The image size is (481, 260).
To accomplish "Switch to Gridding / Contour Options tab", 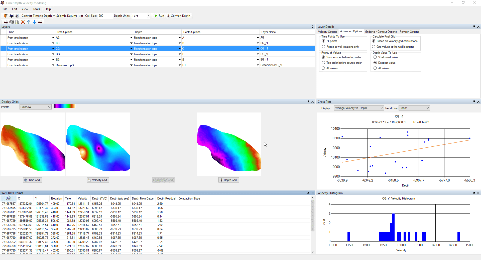I will [381, 32].
